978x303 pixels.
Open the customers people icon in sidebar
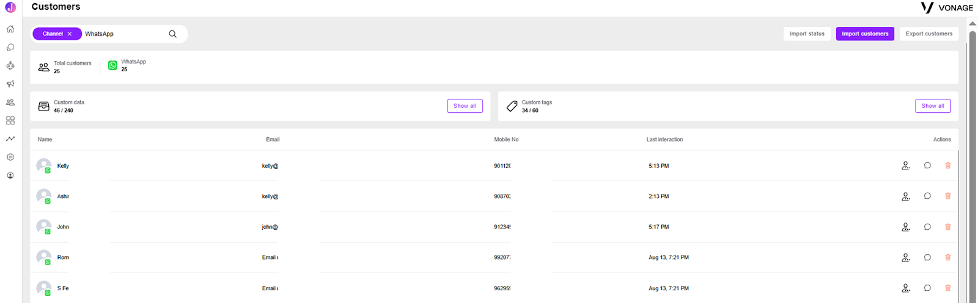10,102
